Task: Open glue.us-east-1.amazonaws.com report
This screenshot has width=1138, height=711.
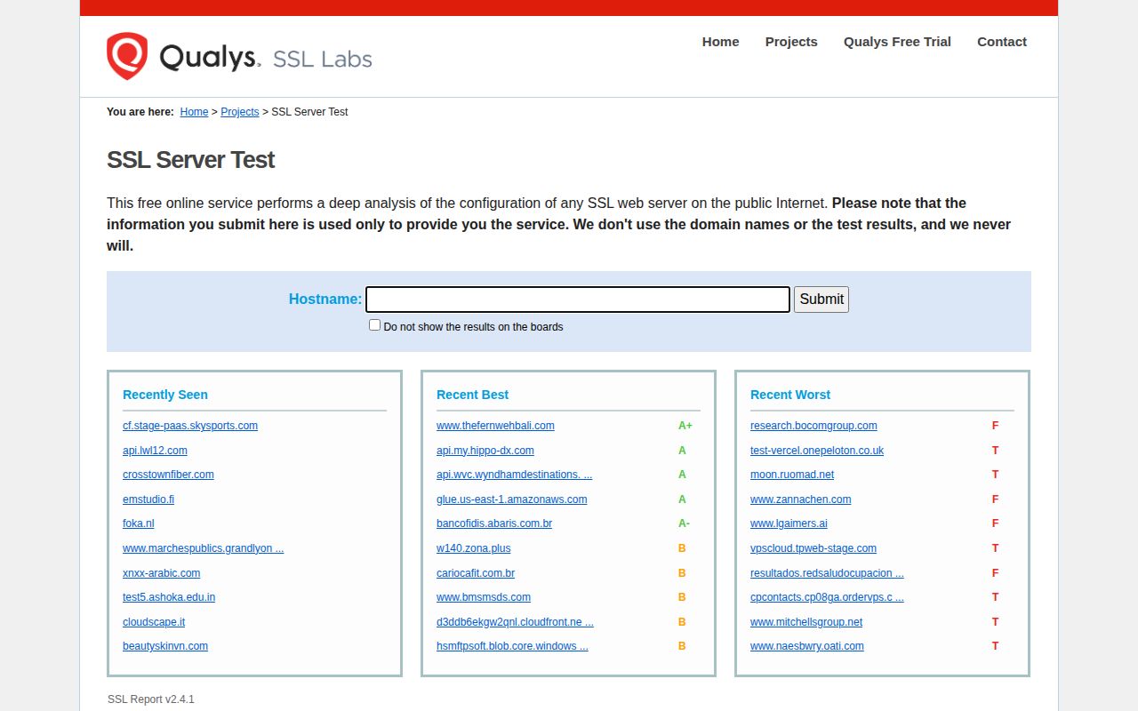Action: (511, 499)
